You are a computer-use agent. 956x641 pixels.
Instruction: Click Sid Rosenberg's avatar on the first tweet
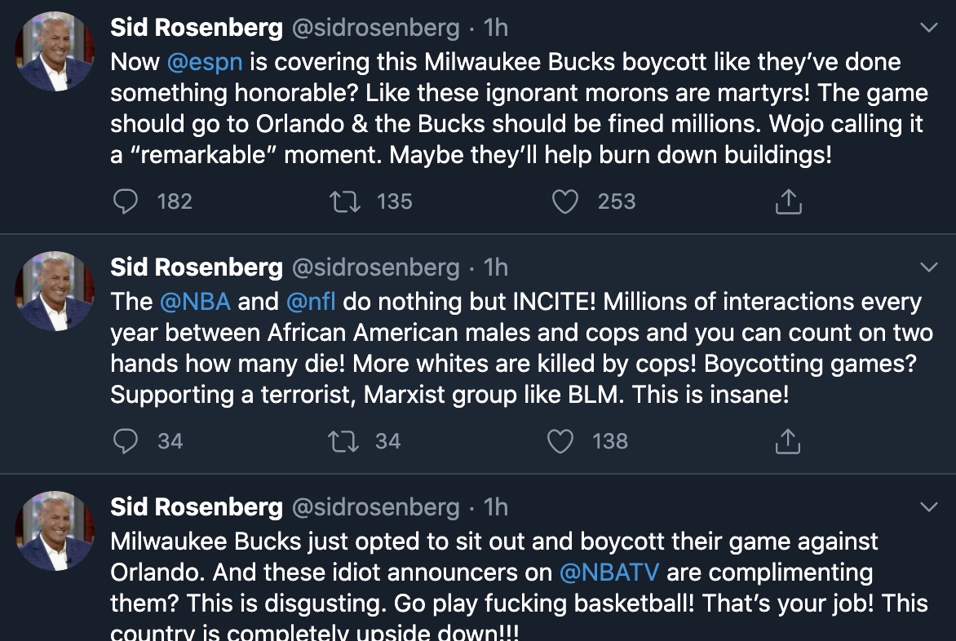(55, 52)
